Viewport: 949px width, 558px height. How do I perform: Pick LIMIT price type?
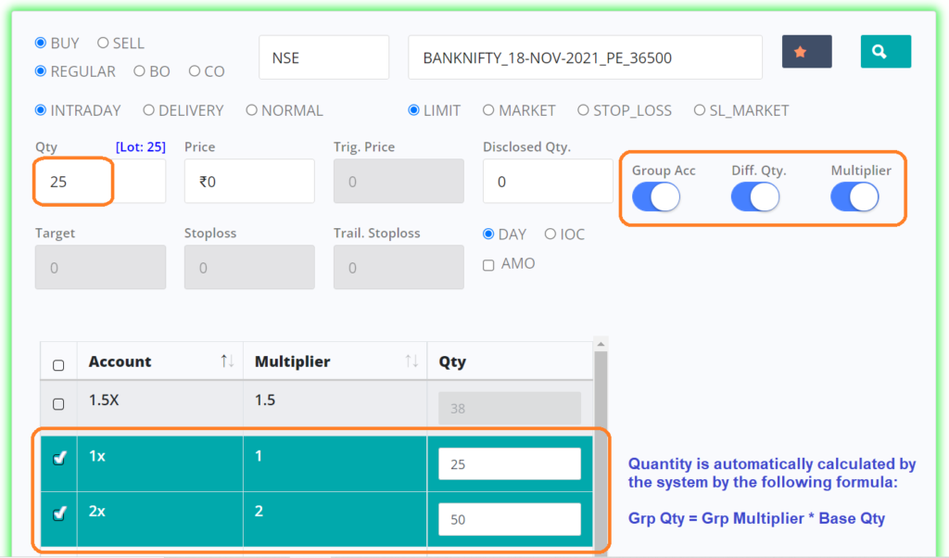click(414, 110)
